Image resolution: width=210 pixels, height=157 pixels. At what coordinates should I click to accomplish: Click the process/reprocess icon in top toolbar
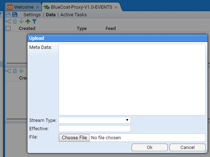coord(8,21)
